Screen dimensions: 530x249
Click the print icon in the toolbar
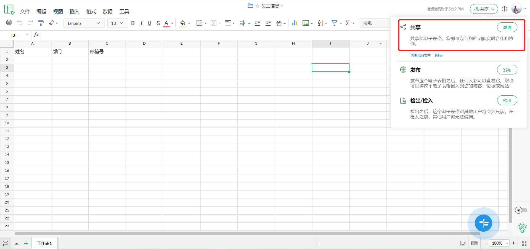[x=9, y=23]
